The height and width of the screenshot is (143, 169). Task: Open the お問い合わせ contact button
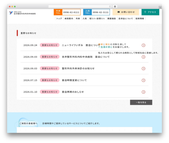(126, 12)
